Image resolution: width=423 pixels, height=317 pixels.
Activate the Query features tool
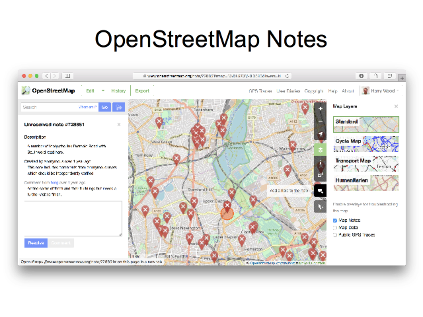[320, 207]
